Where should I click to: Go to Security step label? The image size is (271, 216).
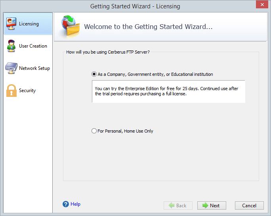pos(27,91)
